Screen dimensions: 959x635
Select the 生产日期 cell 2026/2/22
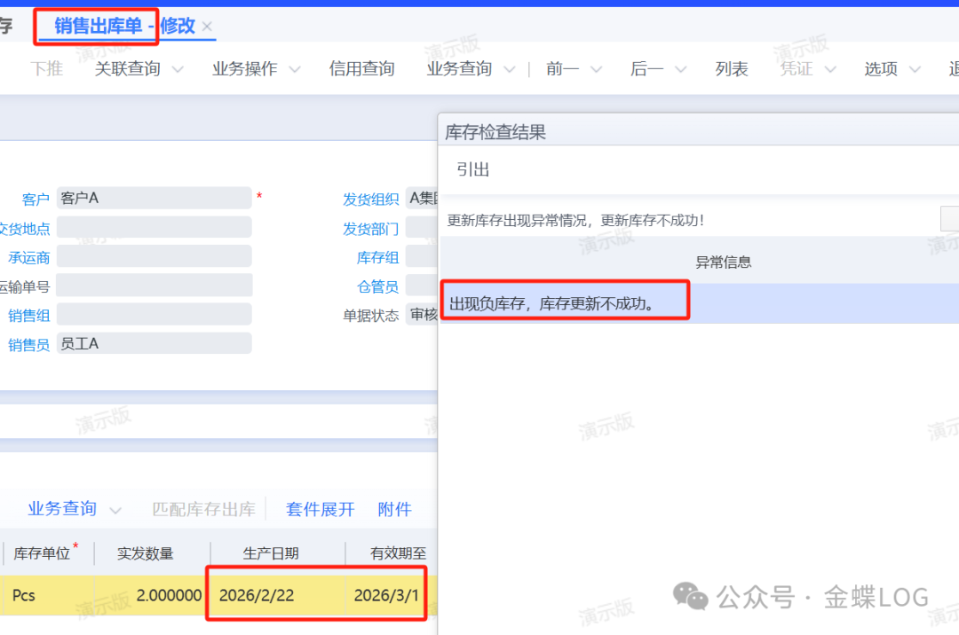[x=257, y=595]
